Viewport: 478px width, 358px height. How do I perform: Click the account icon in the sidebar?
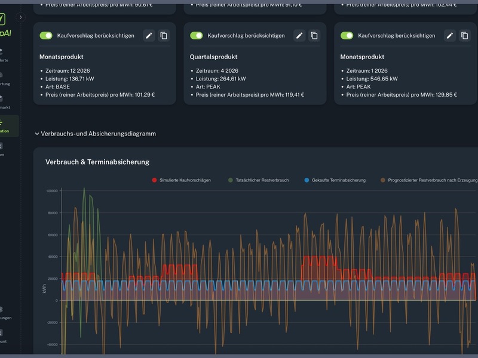2,334
